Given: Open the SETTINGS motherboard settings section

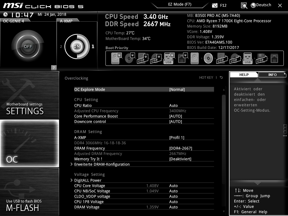Looking at the screenshot, I should coord(29,95).
